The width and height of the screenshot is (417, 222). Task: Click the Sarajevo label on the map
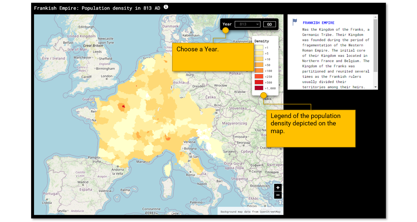pos(229,151)
